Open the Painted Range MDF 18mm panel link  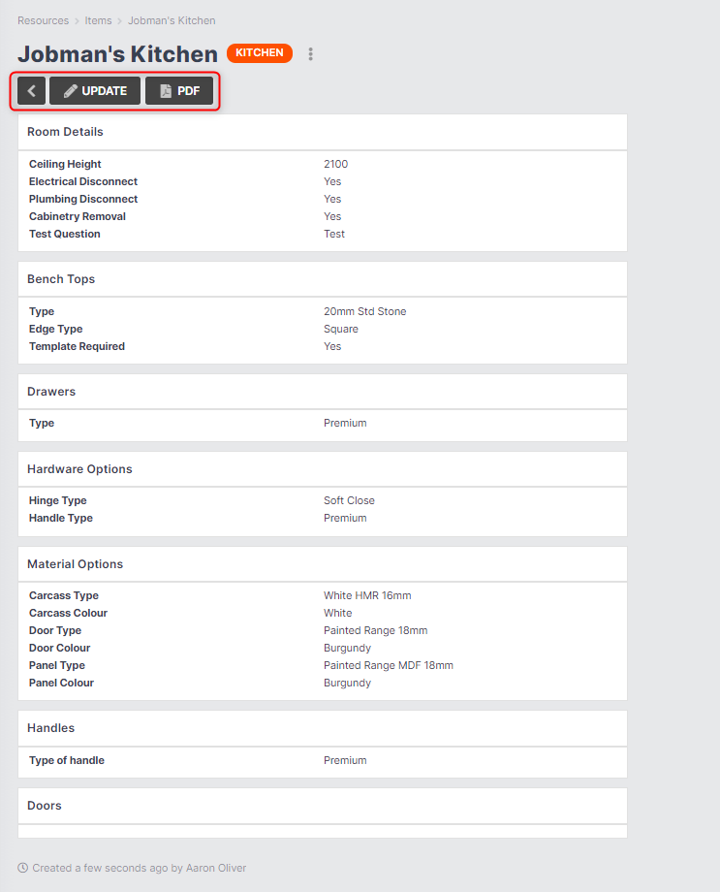389,664
